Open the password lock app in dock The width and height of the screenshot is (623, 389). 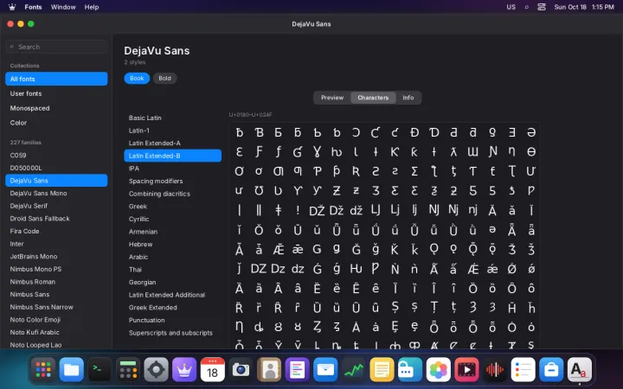410,370
